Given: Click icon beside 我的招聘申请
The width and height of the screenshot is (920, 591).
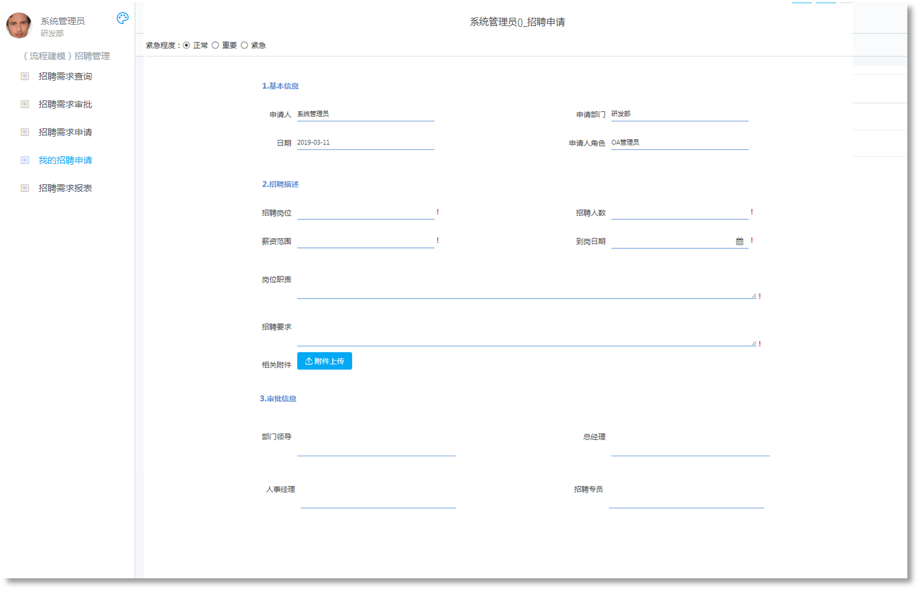Looking at the screenshot, I should [x=25, y=160].
